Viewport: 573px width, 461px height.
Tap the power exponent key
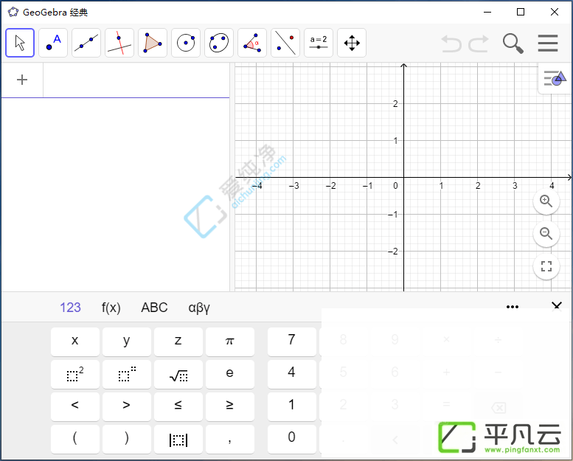[x=126, y=374]
